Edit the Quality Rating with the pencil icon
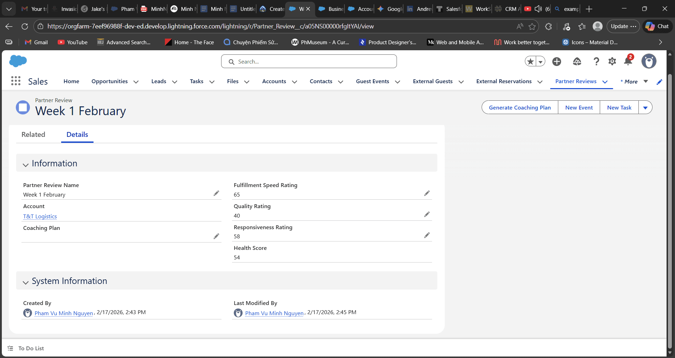 pos(427,214)
